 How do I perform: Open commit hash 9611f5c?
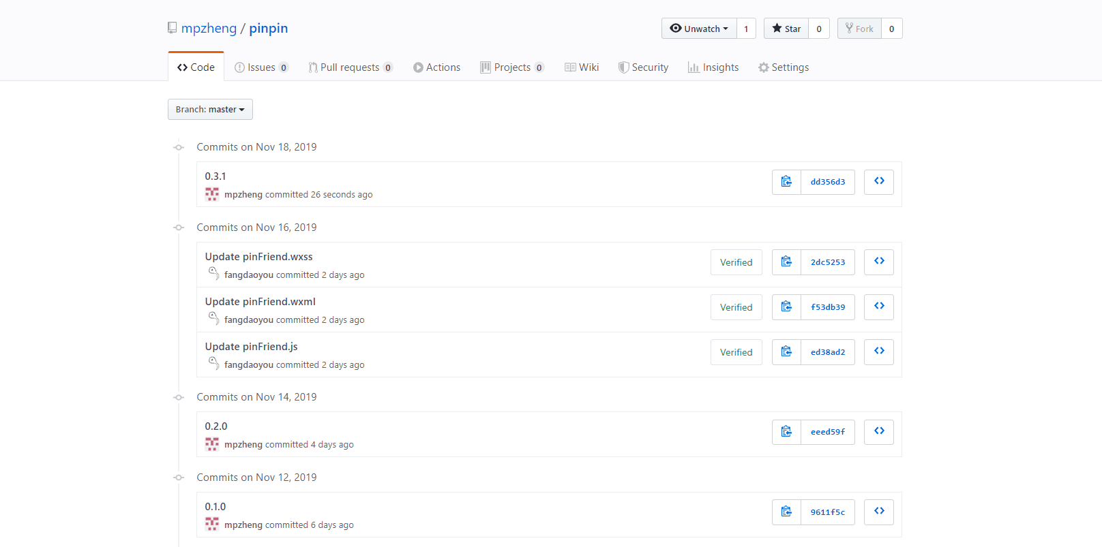828,512
